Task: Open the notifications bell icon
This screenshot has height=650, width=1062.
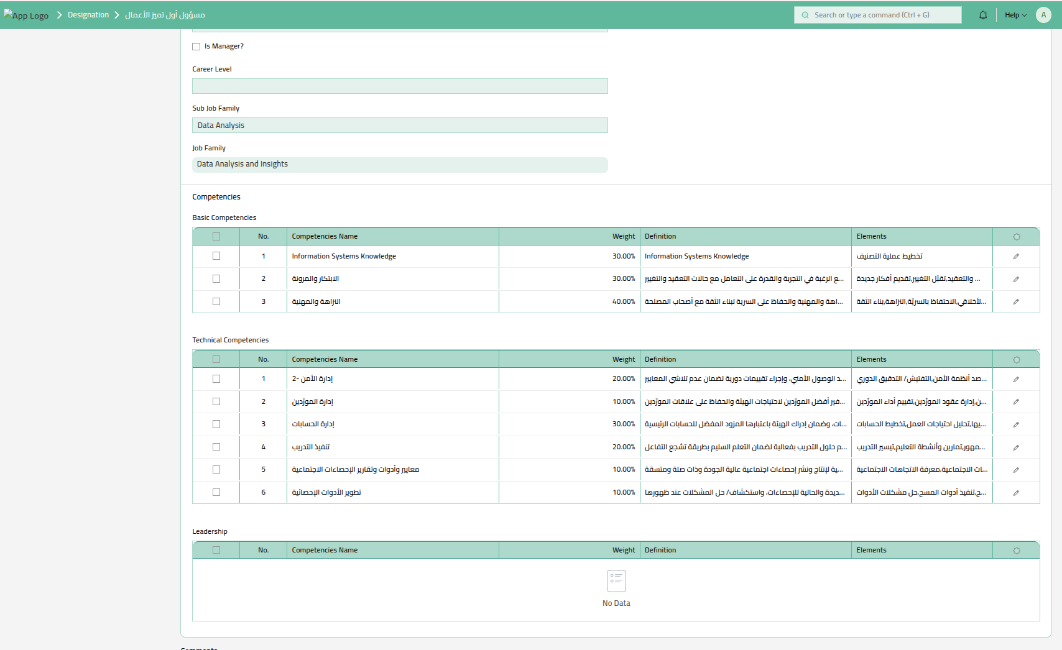Action: [983, 15]
